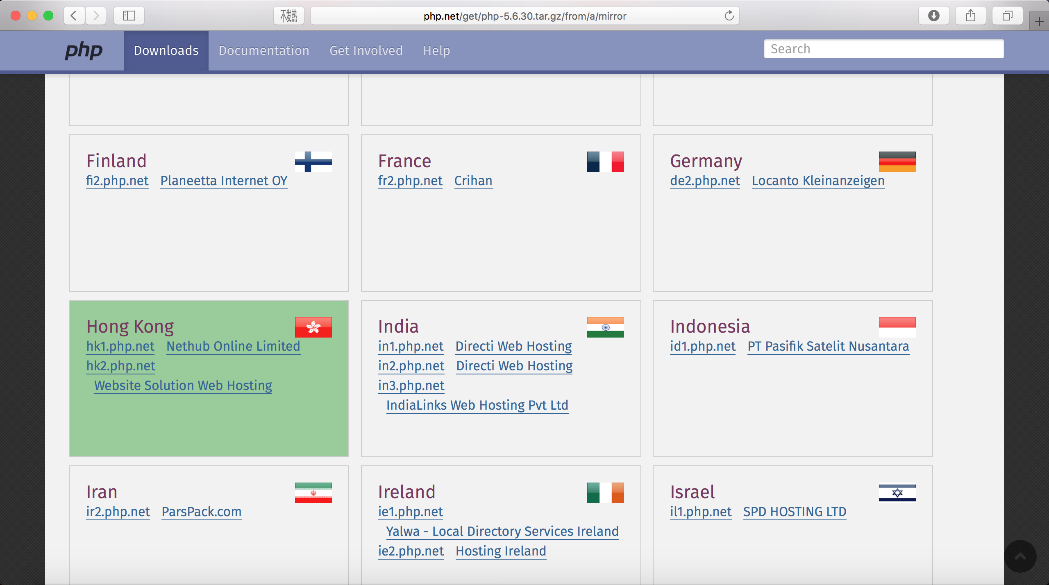Click the France flag icon
This screenshot has width=1049, height=585.
click(605, 162)
